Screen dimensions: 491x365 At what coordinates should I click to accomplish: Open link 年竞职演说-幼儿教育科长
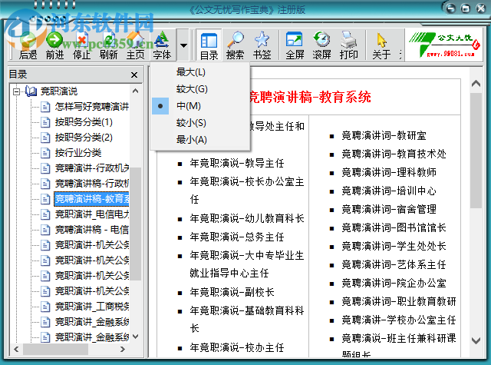coord(247,218)
